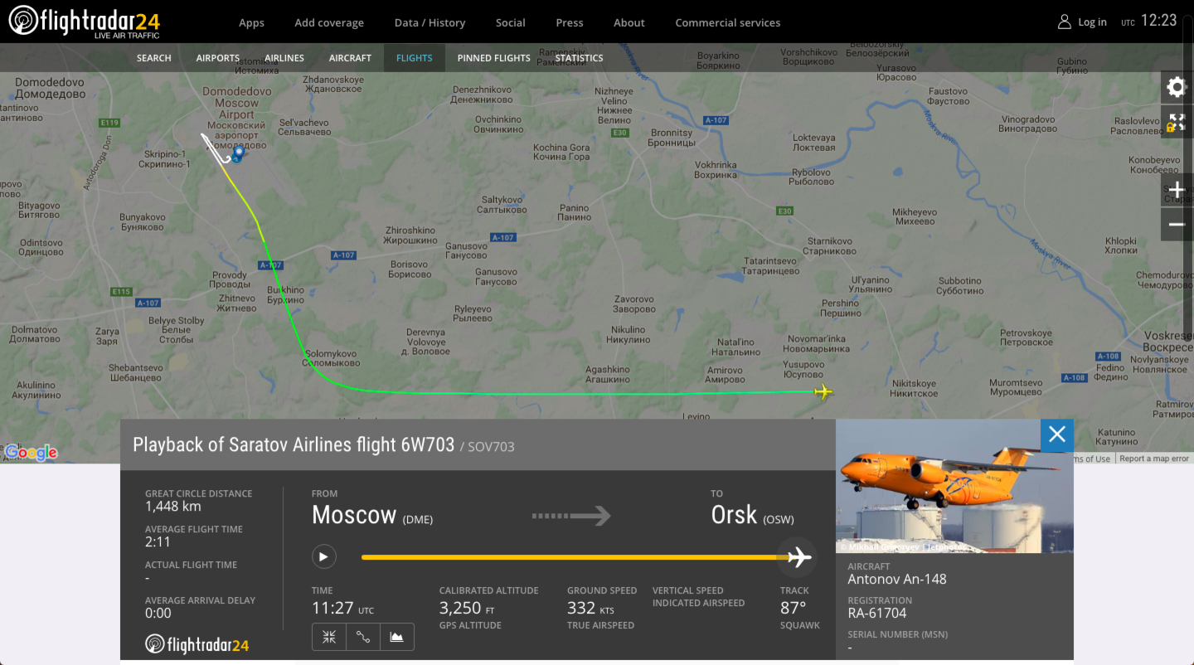The image size is (1194, 665).
Task: Toggle the flight route path icon
Action: [x=363, y=637]
